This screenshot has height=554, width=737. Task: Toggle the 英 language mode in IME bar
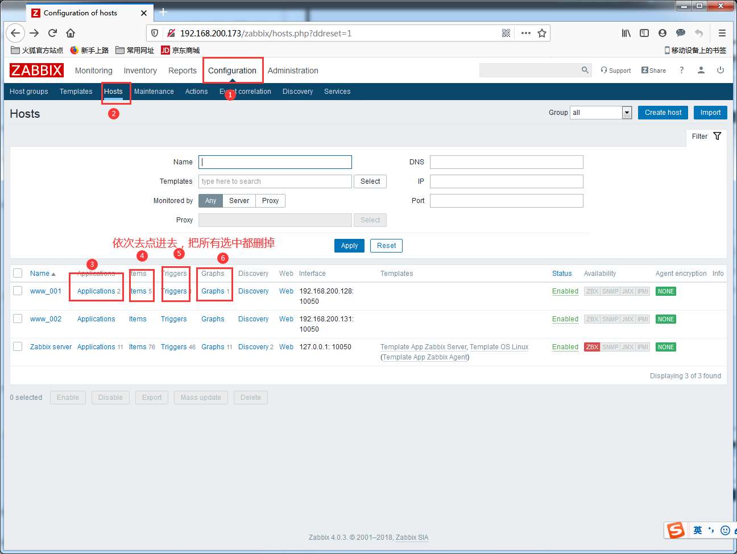[698, 530]
